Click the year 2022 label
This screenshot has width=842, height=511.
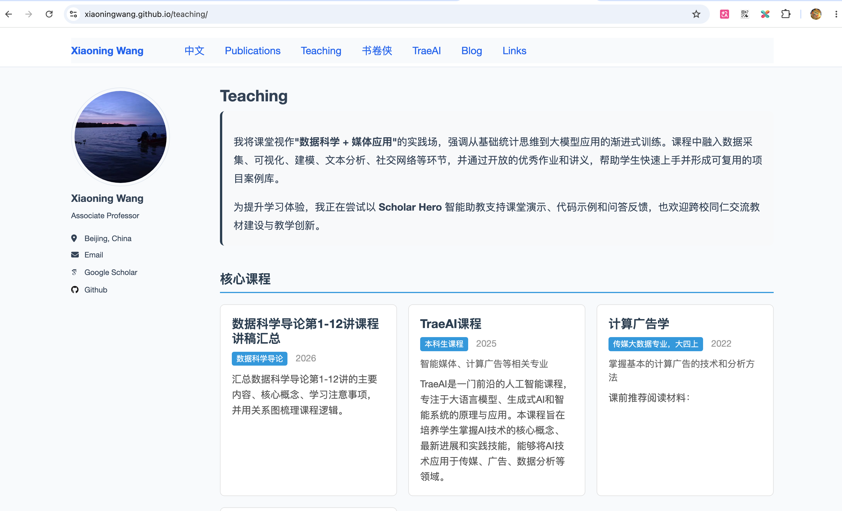click(x=721, y=343)
